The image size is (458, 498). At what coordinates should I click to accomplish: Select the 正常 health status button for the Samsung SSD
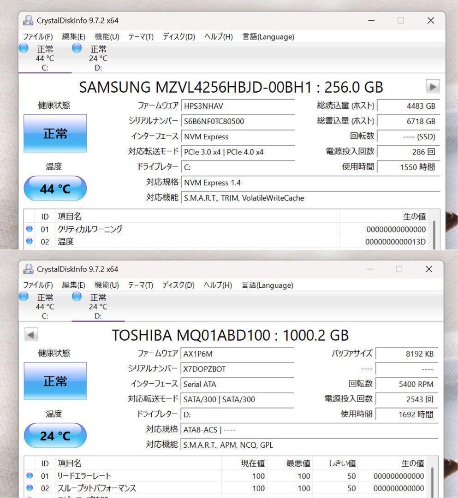[55, 134]
